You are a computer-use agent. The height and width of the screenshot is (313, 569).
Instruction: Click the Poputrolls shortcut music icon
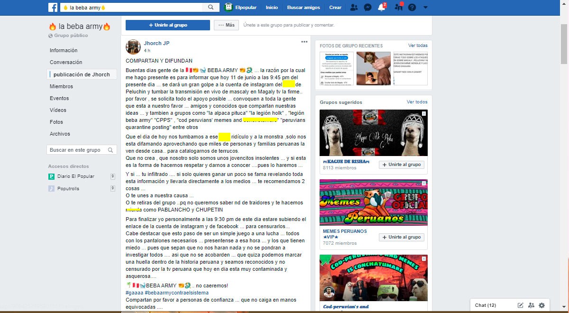pyautogui.click(x=51, y=188)
